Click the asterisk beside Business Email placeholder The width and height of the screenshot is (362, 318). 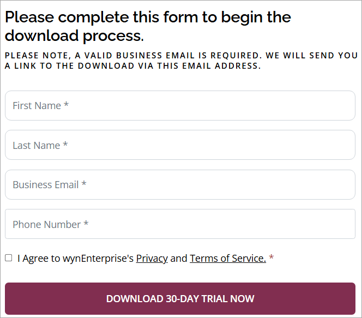pos(84,184)
